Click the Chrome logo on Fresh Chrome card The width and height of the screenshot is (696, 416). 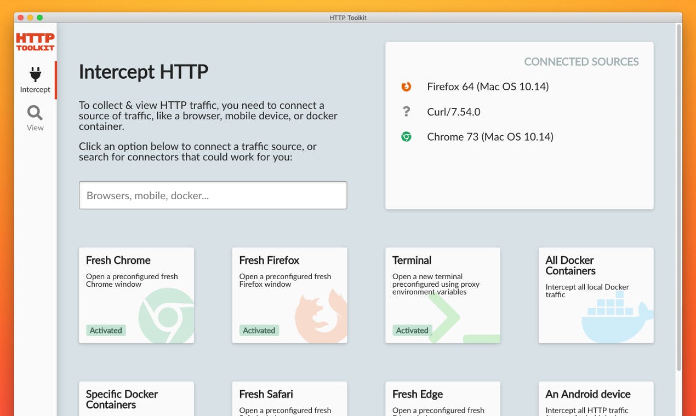point(167,316)
